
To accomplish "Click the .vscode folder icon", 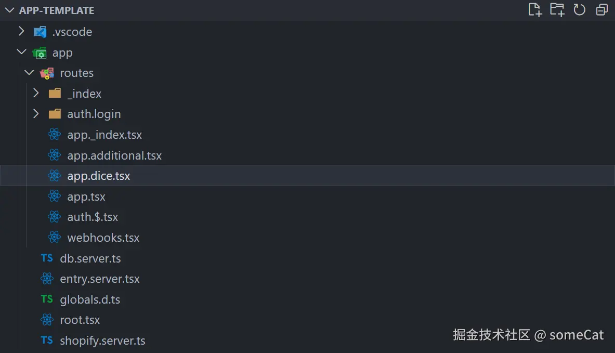I will (x=40, y=32).
